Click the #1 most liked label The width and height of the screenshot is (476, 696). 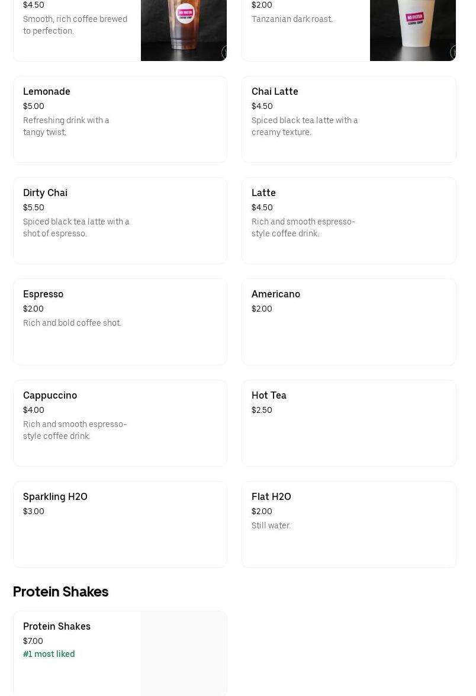click(x=49, y=654)
